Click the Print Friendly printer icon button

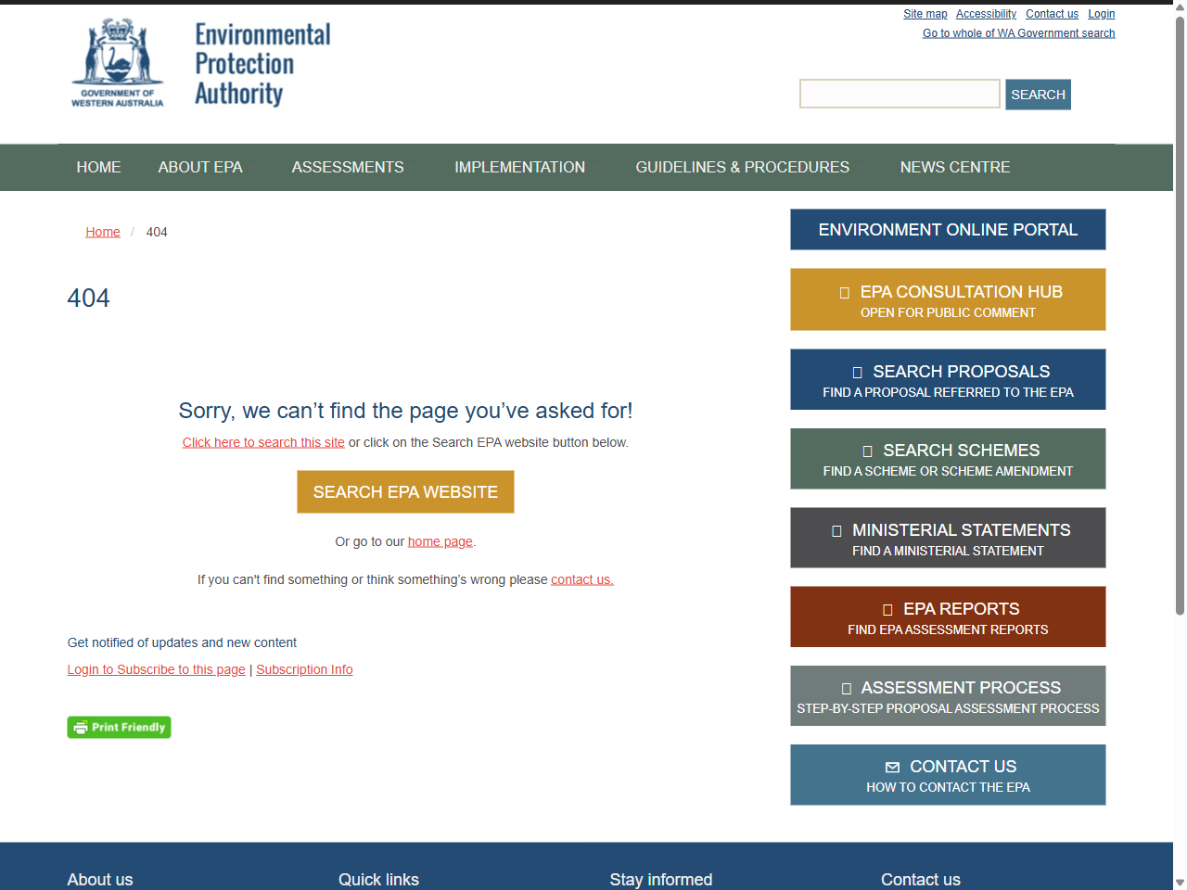point(119,728)
